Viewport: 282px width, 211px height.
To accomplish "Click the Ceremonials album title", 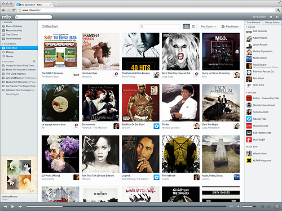I will click(x=89, y=124).
